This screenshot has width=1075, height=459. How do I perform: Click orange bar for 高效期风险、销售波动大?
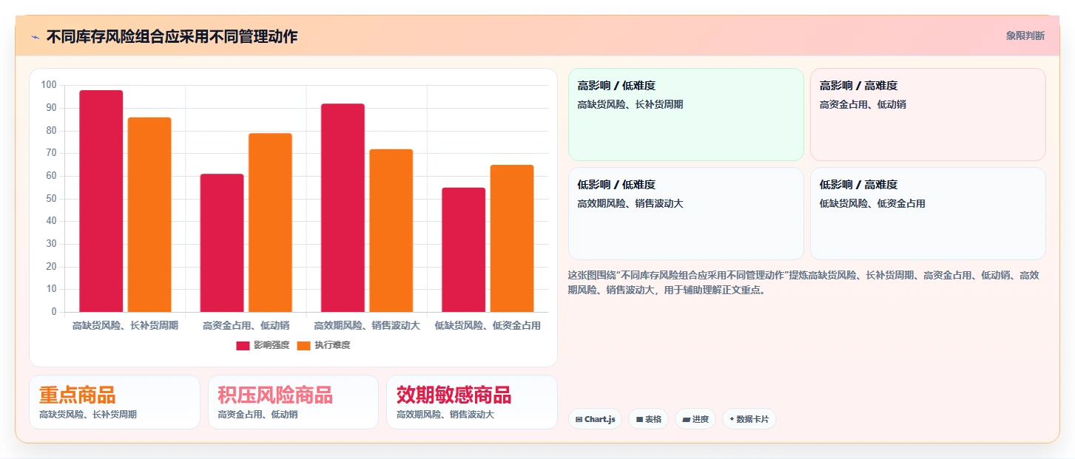(391, 231)
